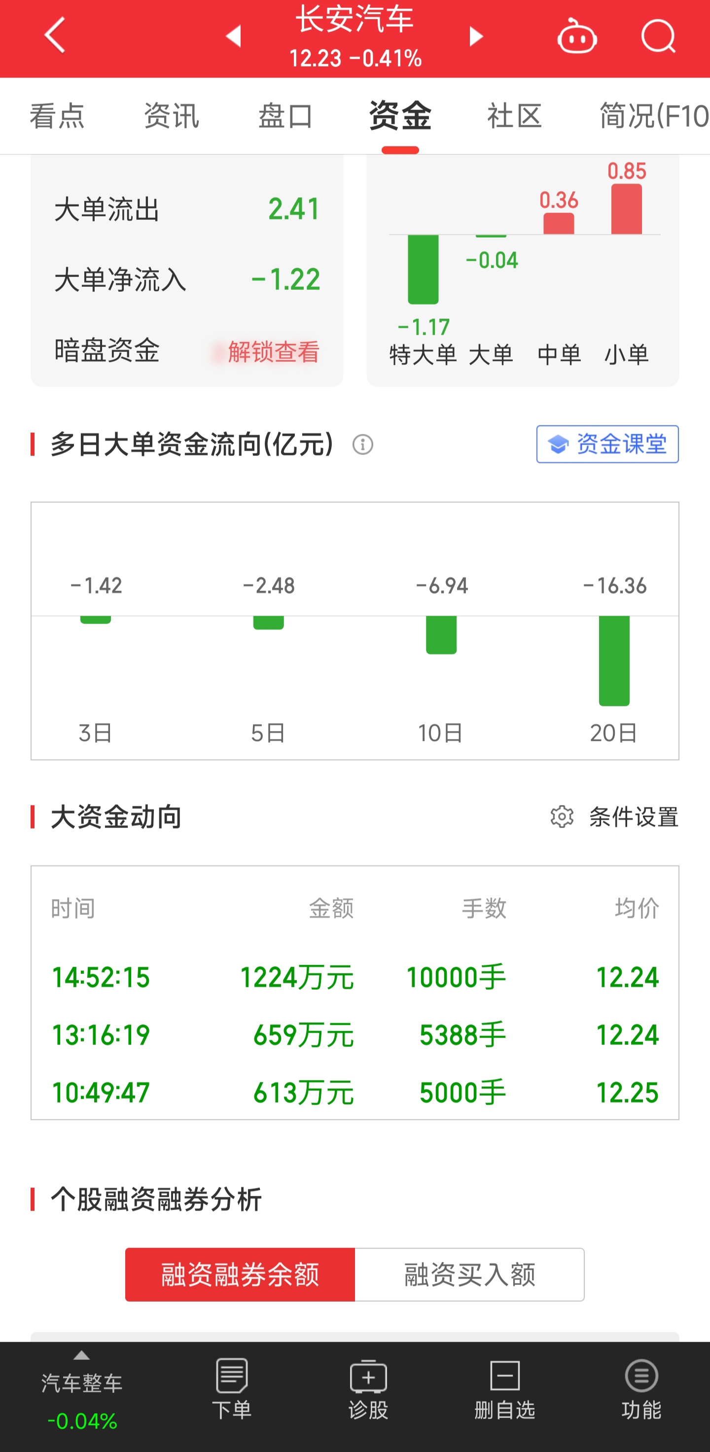Tap the 删自选 remove icon
The height and width of the screenshot is (1452, 710).
click(505, 1375)
